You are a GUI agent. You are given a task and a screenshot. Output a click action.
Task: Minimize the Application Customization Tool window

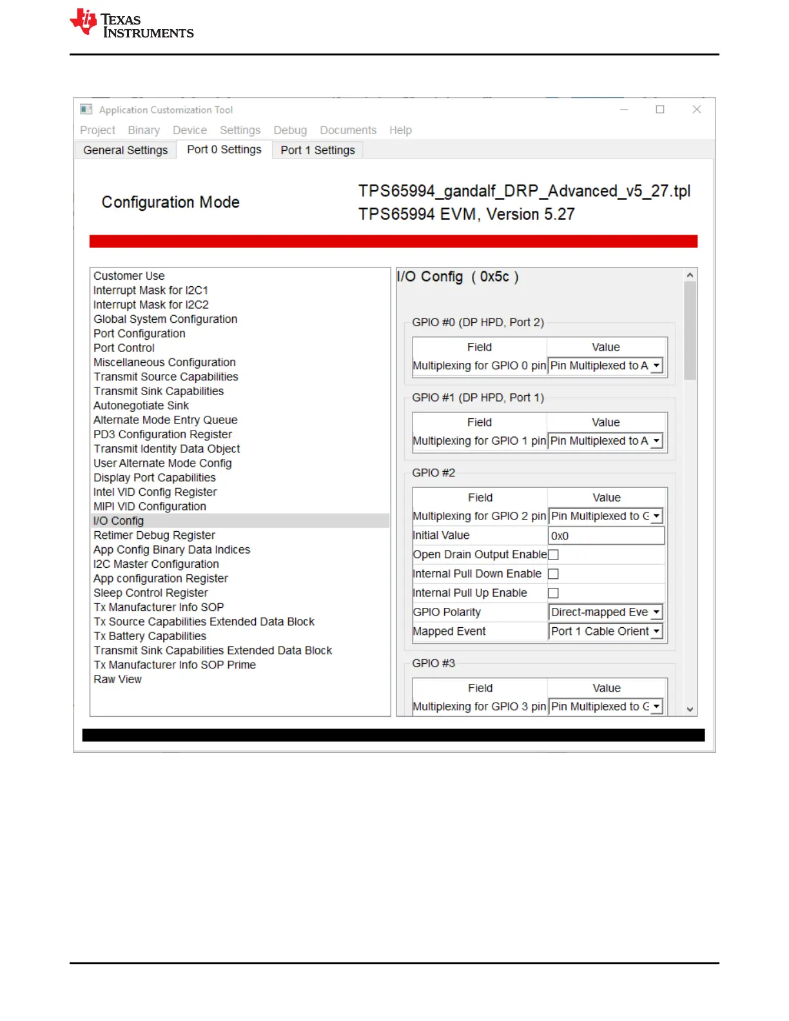pyautogui.click(x=624, y=110)
